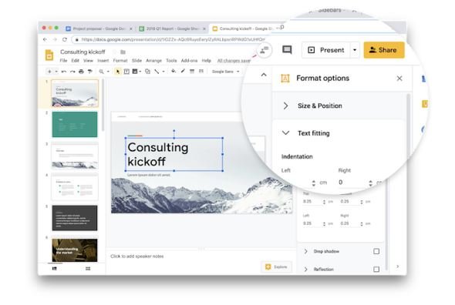Insert a text box from toolbar

pos(126,72)
